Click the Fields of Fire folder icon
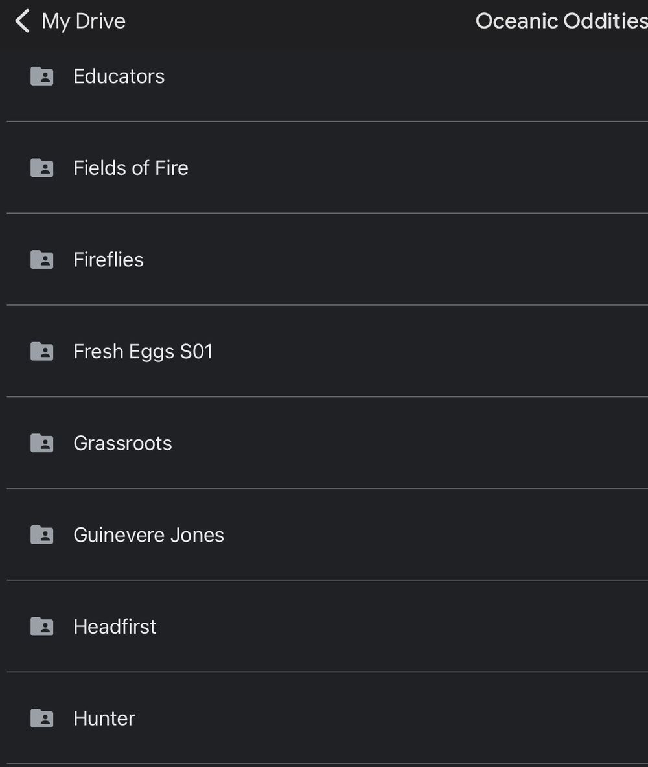The width and height of the screenshot is (648, 767). [x=42, y=168]
